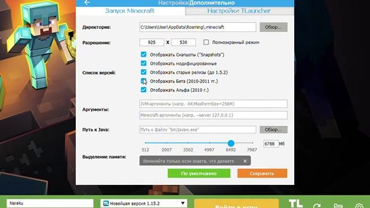
Task: Click the memory allocation slider handle
Action: click(x=231, y=143)
